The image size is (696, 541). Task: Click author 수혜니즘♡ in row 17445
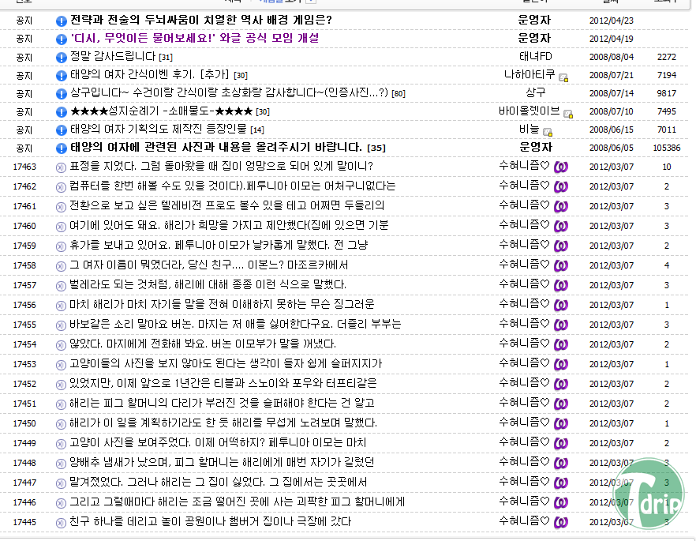coord(524,521)
